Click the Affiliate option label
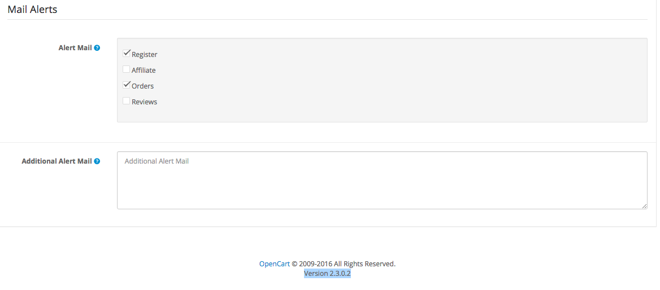The image size is (660, 290). pyautogui.click(x=144, y=71)
